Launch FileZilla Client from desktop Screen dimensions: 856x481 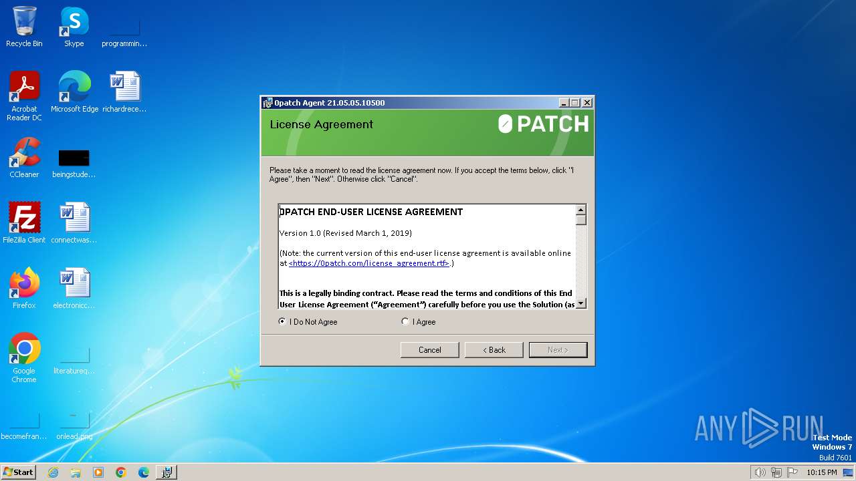pyautogui.click(x=24, y=223)
